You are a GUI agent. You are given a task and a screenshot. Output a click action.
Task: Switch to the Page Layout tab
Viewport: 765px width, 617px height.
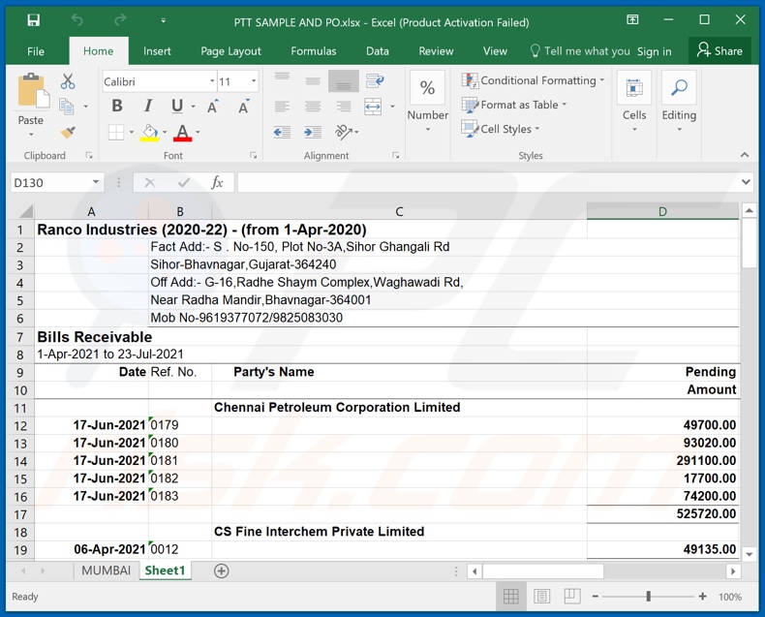(x=230, y=51)
